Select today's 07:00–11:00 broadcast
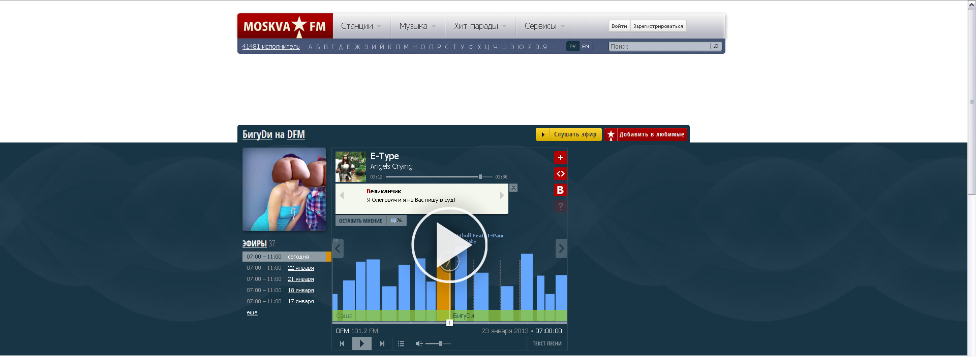The height and width of the screenshot is (357, 976). pyautogui.click(x=287, y=257)
